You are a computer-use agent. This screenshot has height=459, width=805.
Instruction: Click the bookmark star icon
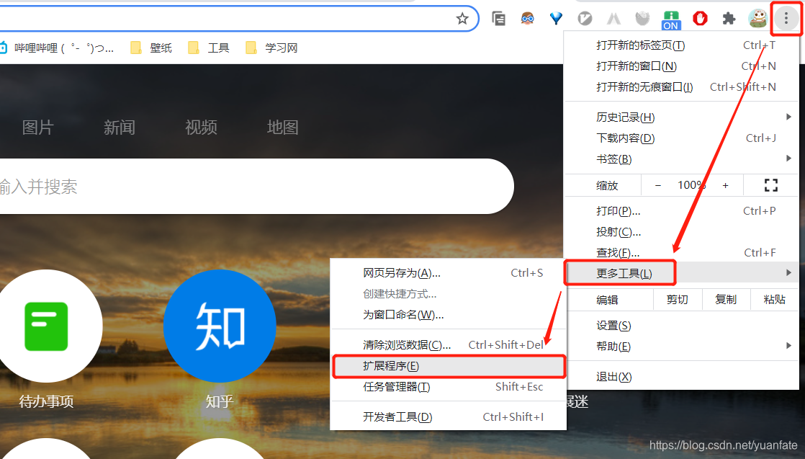coord(462,19)
